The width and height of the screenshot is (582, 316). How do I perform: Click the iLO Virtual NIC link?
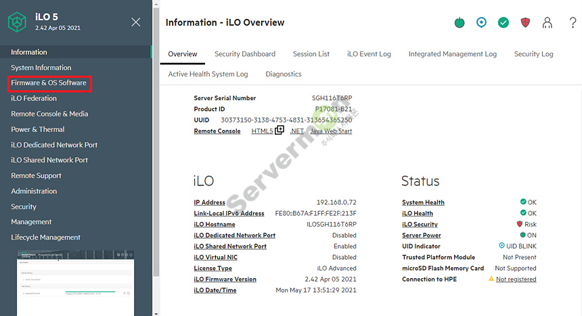click(216, 257)
